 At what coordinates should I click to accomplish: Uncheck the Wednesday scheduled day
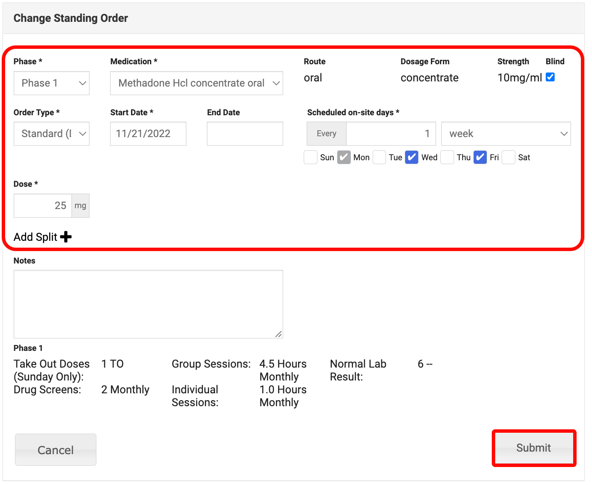(411, 157)
